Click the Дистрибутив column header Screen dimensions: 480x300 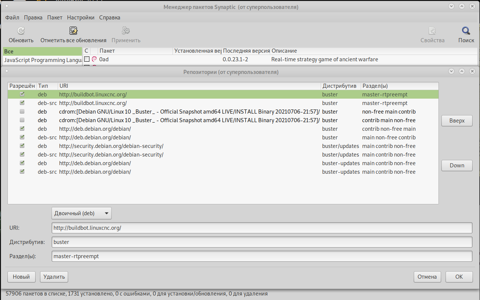coord(340,86)
